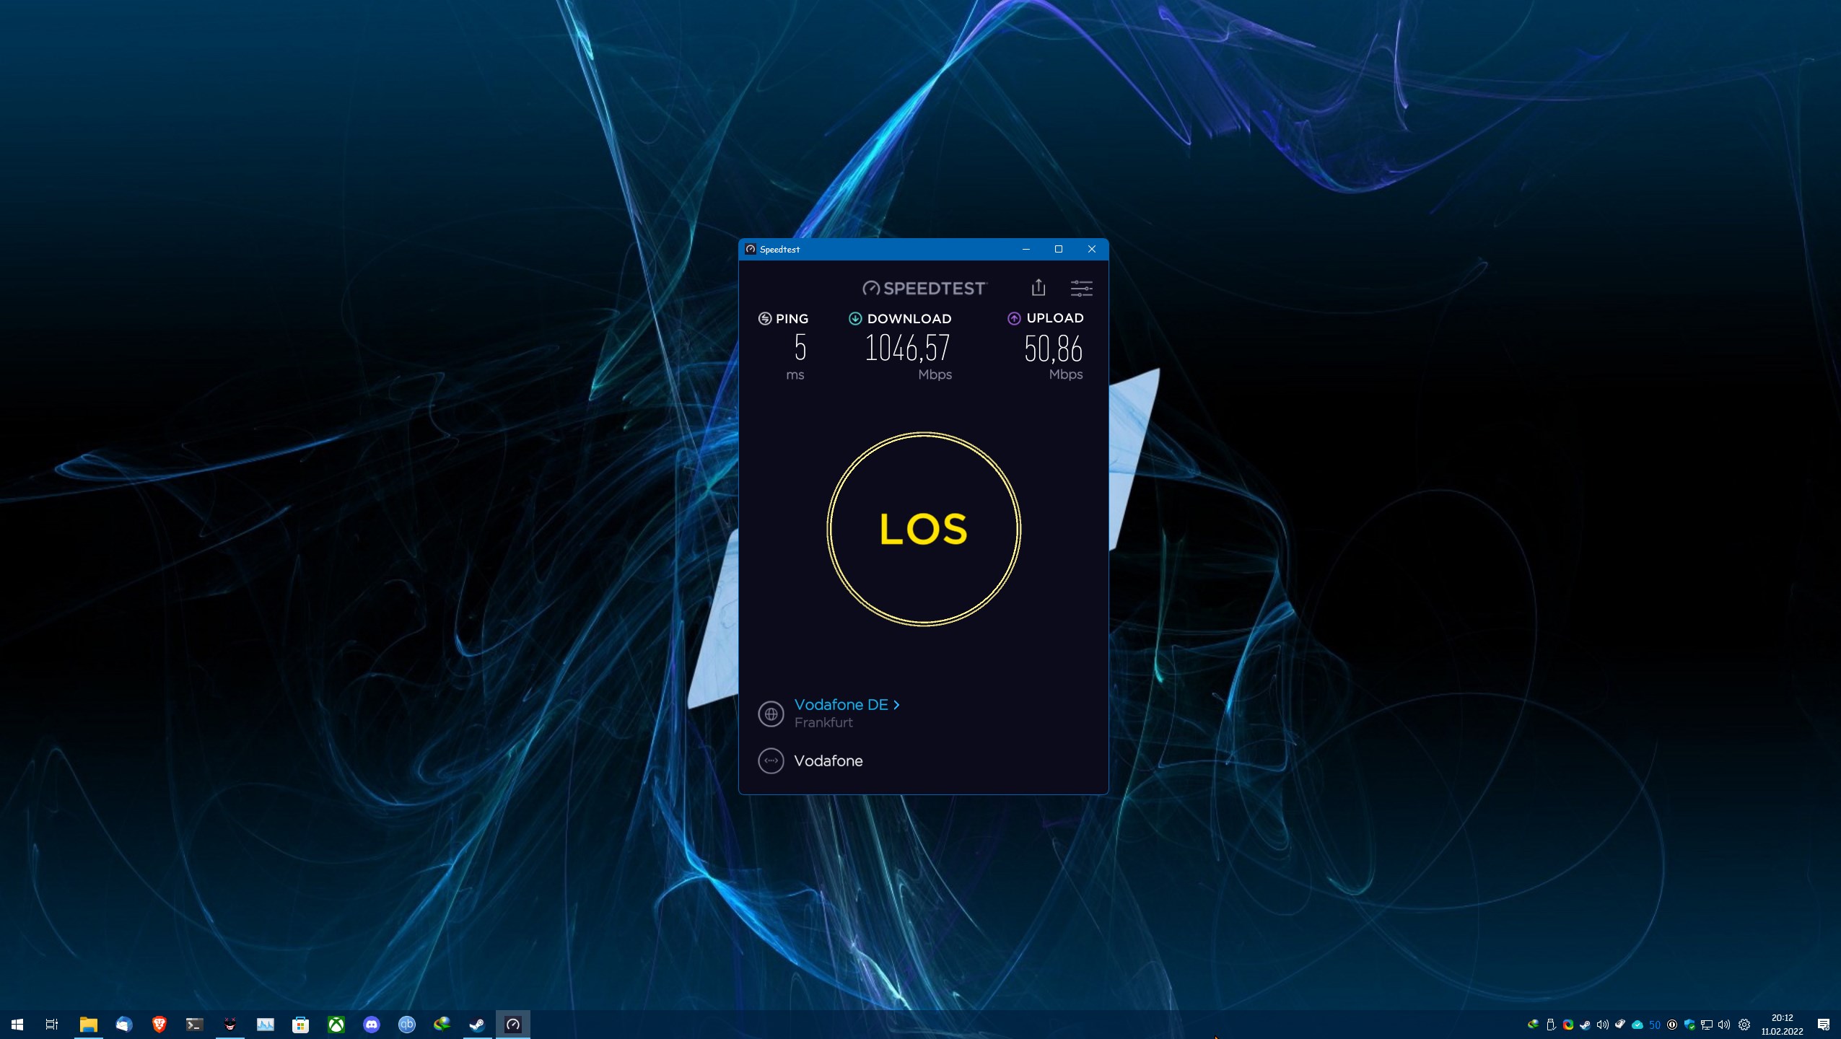Click the Ping result icon
The height and width of the screenshot is (1039, 1841).
point(765,318)
